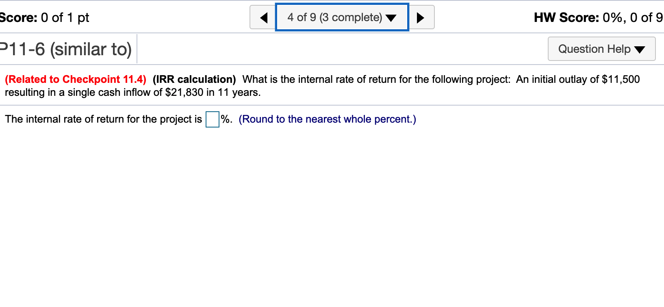
Task: Click the '(IRR calculation)' heading text
Action: point(194,79)
